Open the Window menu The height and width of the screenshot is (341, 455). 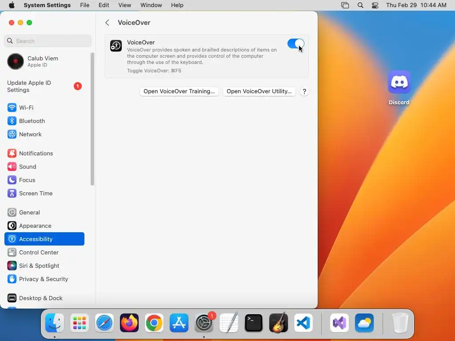point(151,5)
